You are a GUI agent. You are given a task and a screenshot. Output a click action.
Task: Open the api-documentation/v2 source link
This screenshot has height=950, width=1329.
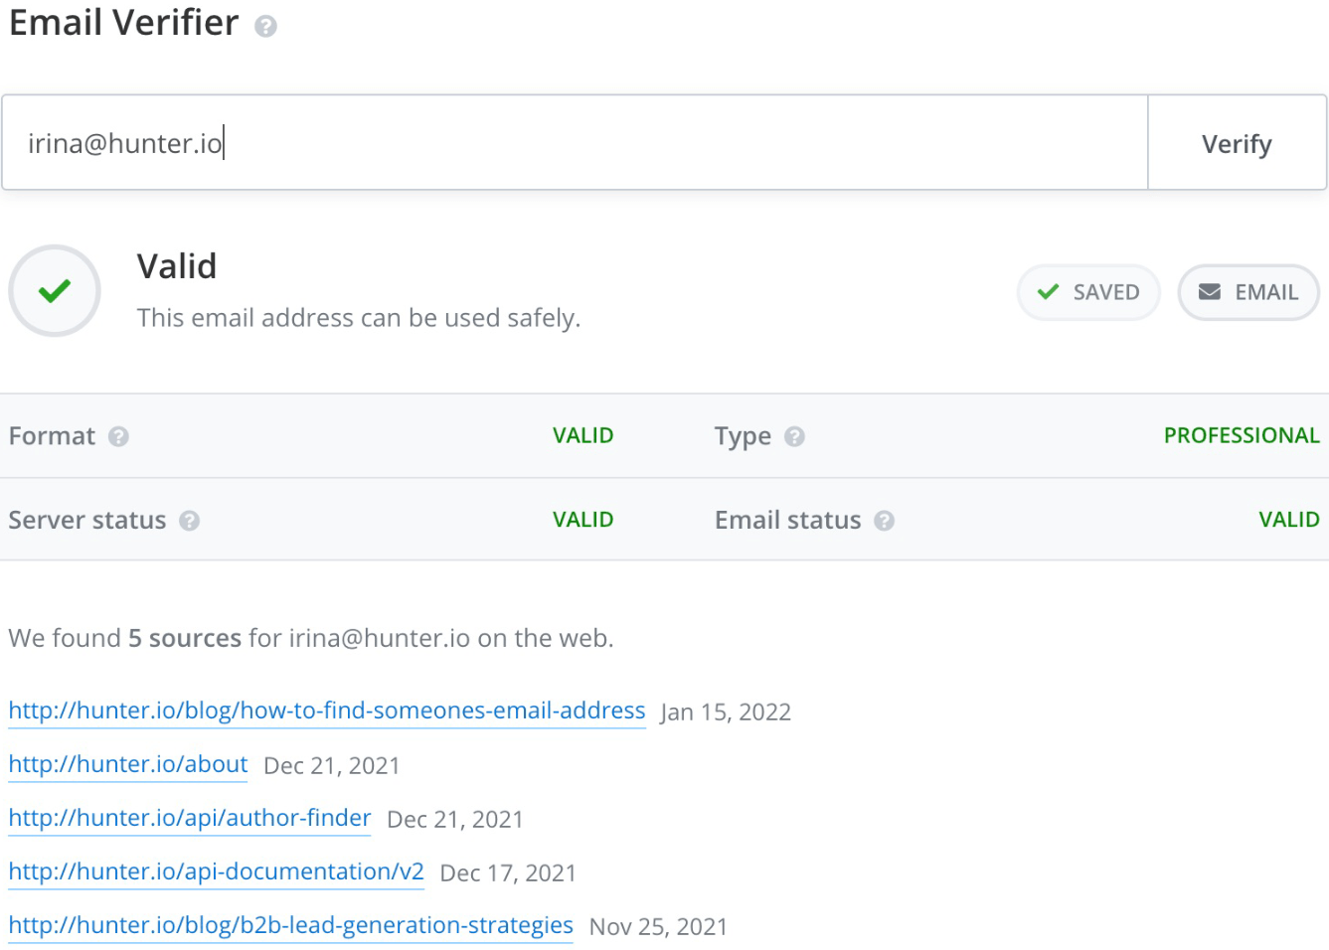click(x=217, y=871)
